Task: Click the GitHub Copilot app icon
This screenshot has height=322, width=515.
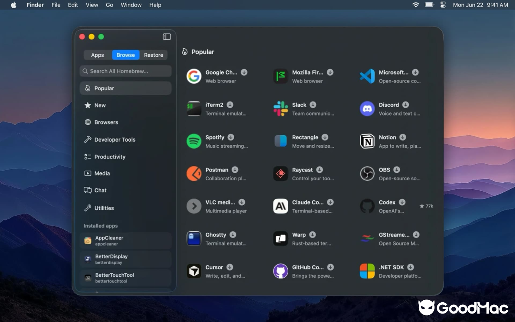Action: [280, 271]
